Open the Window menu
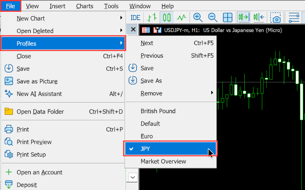The image size is (305, 190). (x=140, y=6)
